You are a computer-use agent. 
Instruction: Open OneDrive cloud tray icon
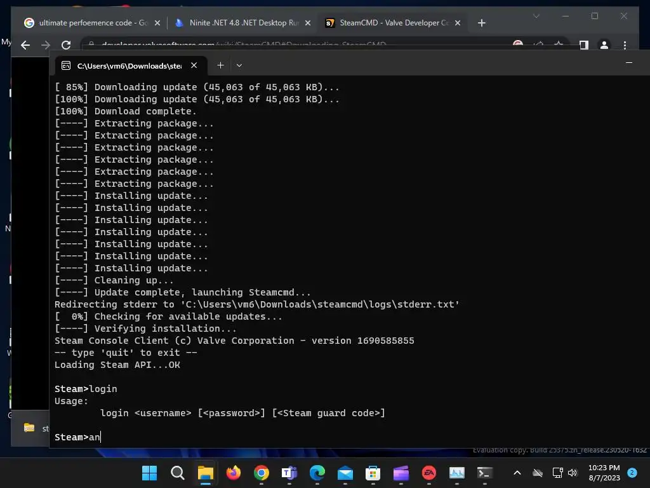[538, 473]
